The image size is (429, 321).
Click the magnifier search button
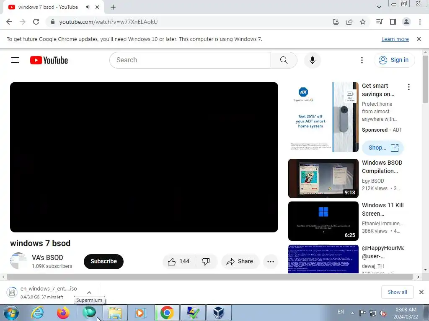pos(284,60)
